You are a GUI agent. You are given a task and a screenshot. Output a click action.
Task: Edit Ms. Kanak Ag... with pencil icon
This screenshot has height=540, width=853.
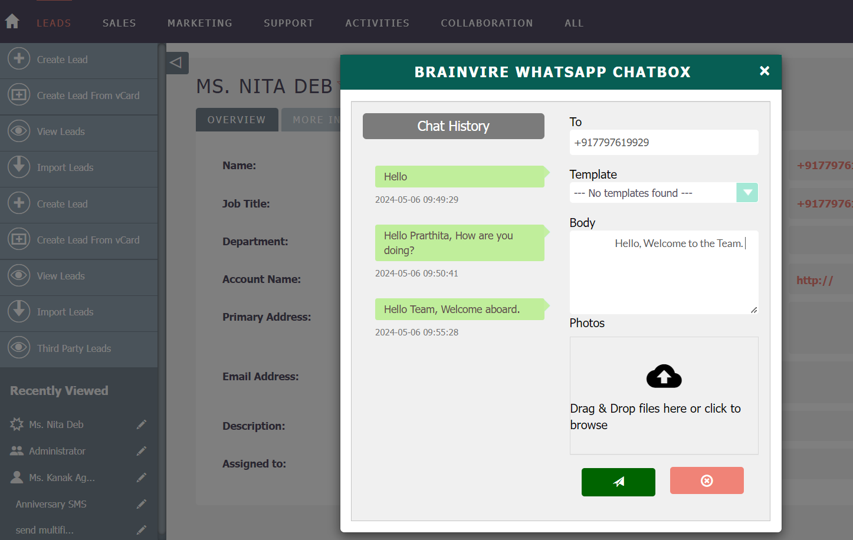(x=141, y=478)
